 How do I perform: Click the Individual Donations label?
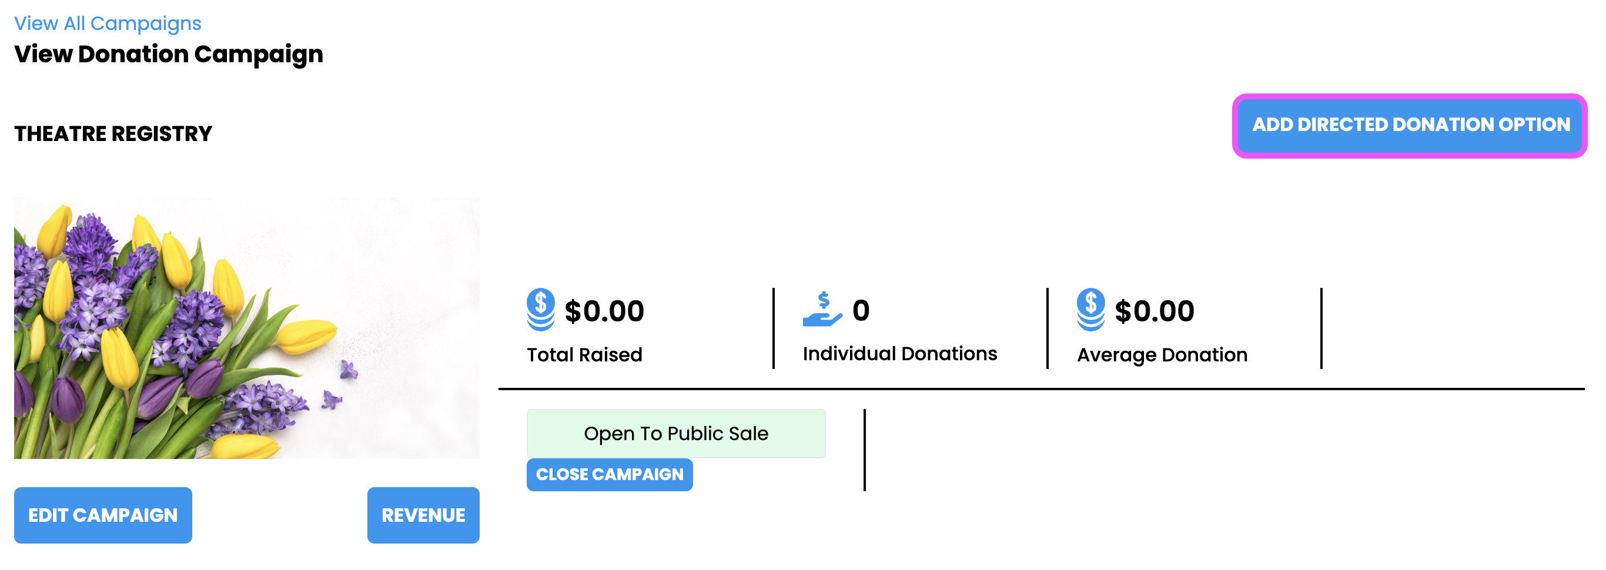pyautogui.click(x=899, y=354)
